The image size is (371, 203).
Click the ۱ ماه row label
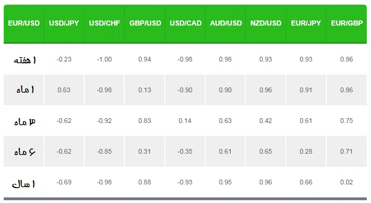pyautogui.click(x=25, y=90)
